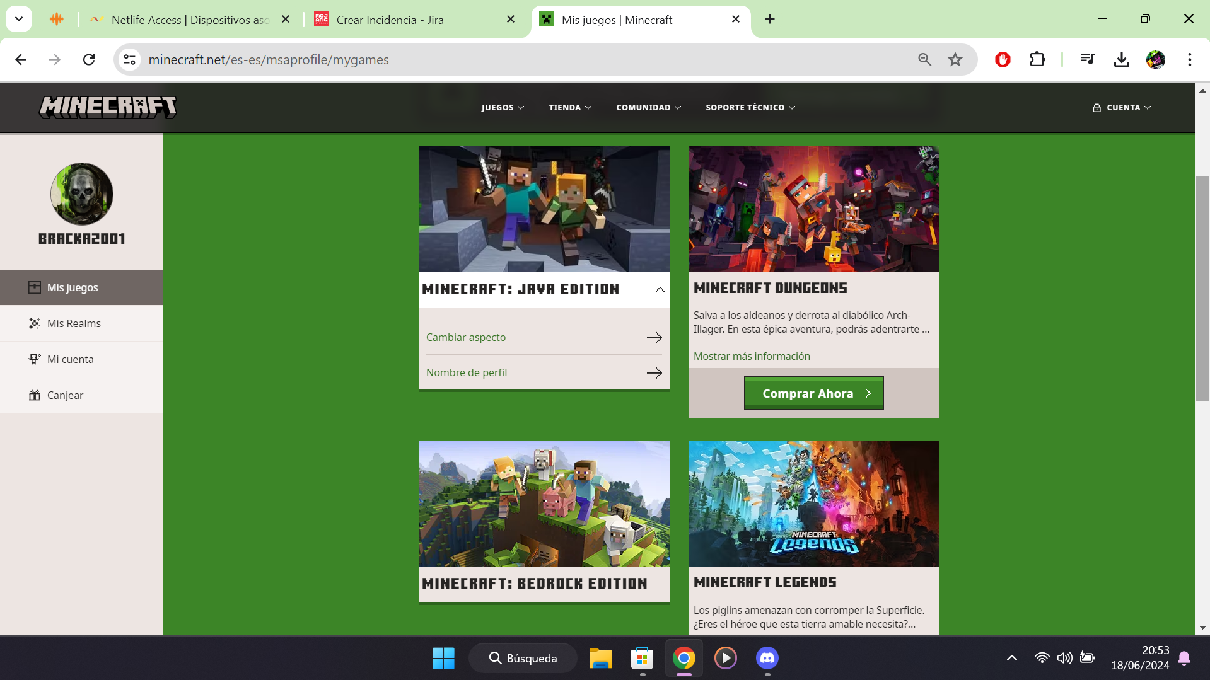Select Canjear gift icon entry
Viewport: 1210px width, 680px height.
pyautogui.click(x=65, y=395)
